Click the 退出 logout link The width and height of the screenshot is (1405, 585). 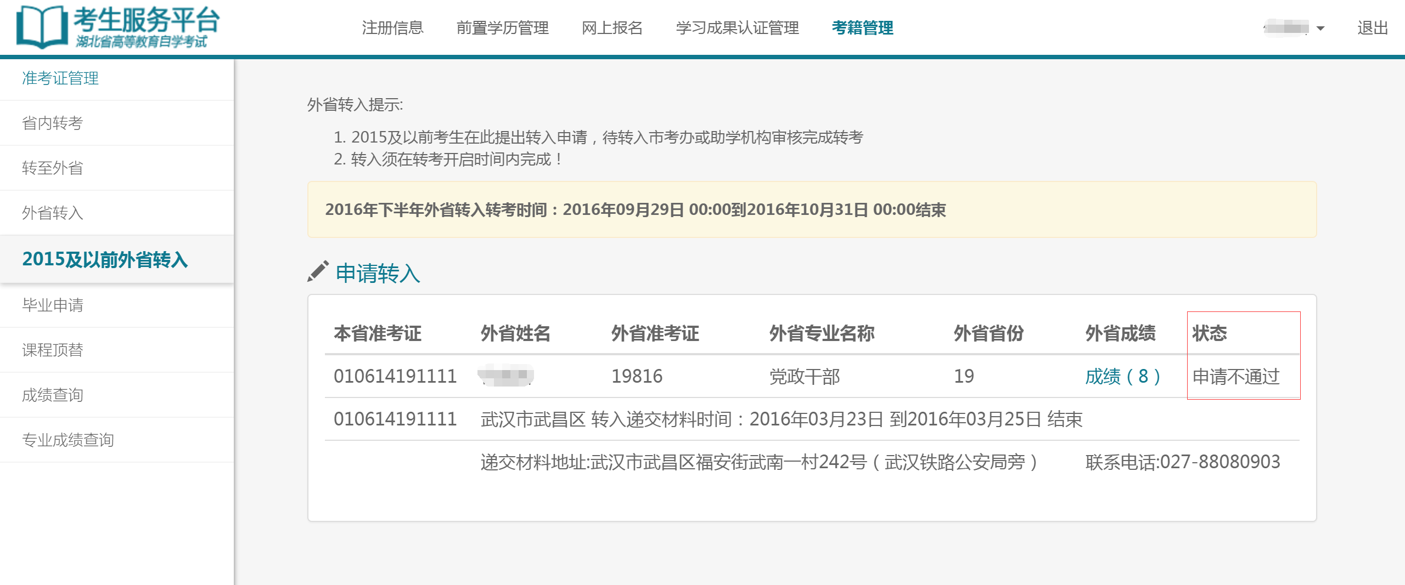click(x=1372, y=27)
